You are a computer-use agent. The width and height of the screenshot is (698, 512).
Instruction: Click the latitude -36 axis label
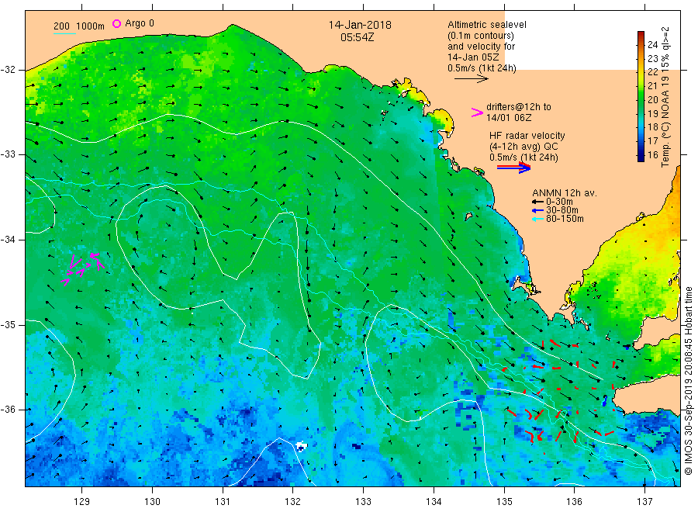[8, 409]
